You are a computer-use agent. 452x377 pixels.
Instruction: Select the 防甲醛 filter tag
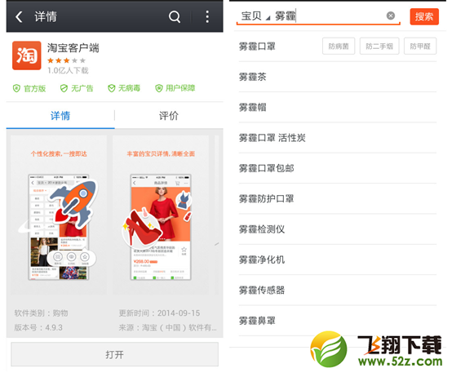(x=420, y=47)
